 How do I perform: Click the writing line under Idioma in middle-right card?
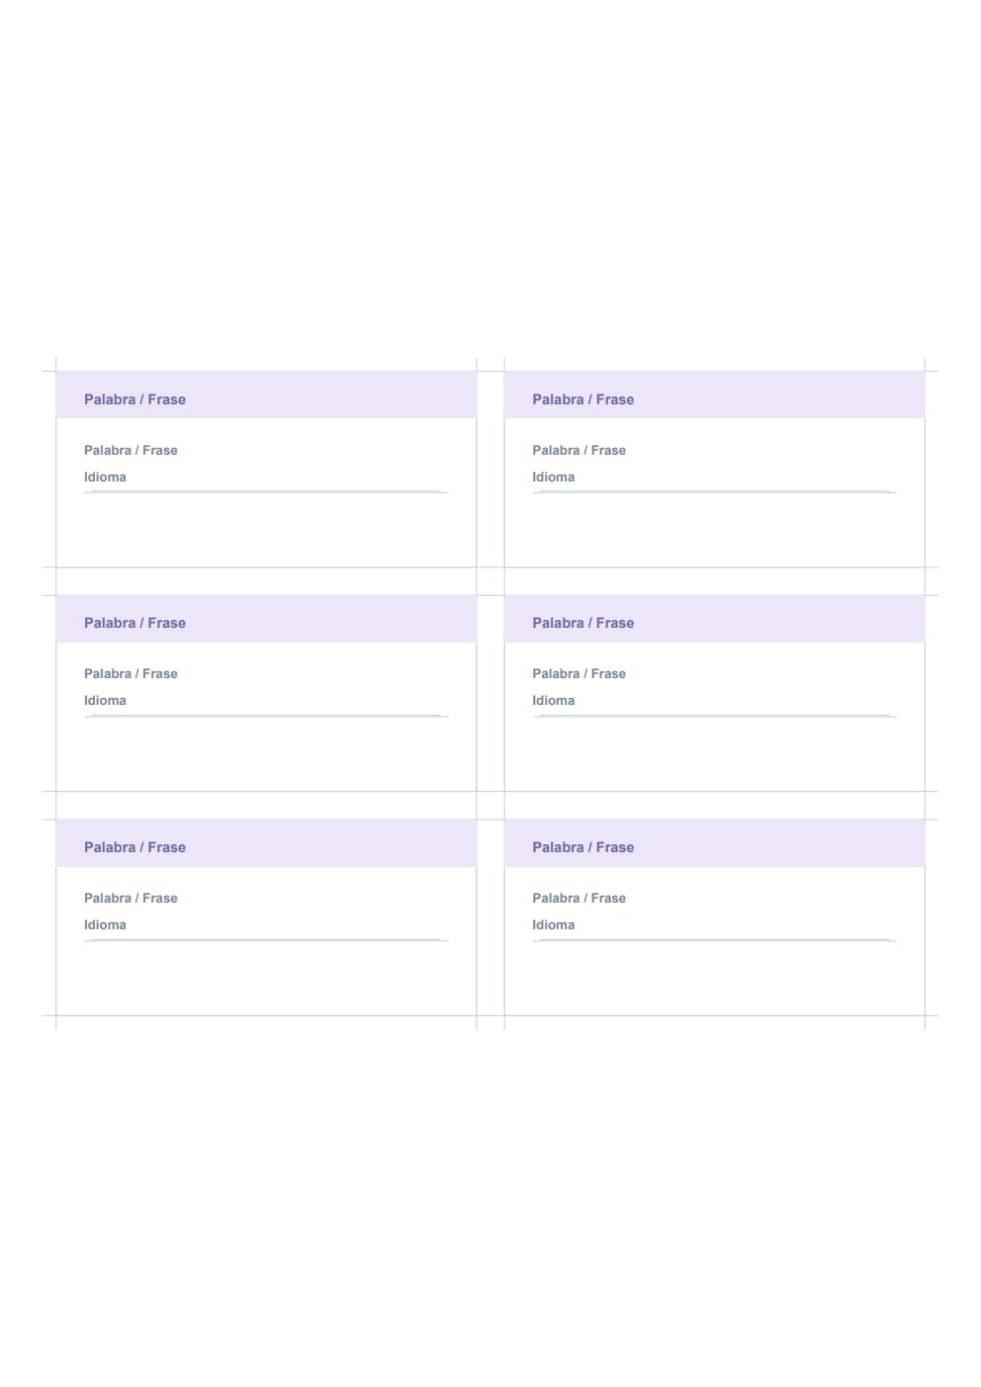pos(714,716)
